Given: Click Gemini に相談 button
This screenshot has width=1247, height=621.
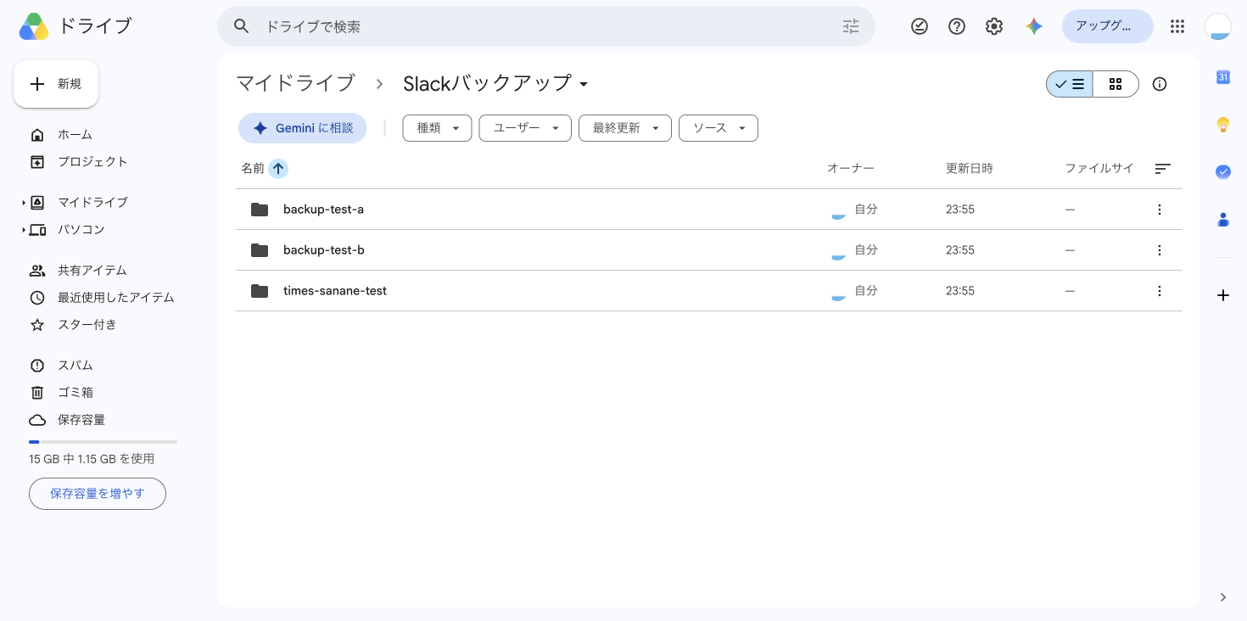Looking at the screenshot, I should coord(303,128).
